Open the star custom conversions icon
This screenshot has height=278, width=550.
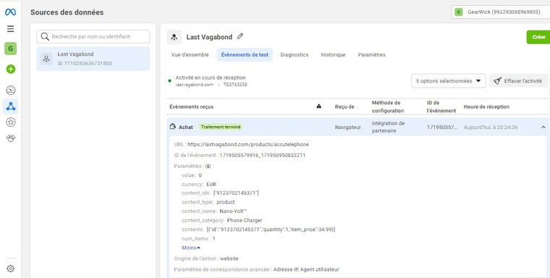(x=11, y=122)
